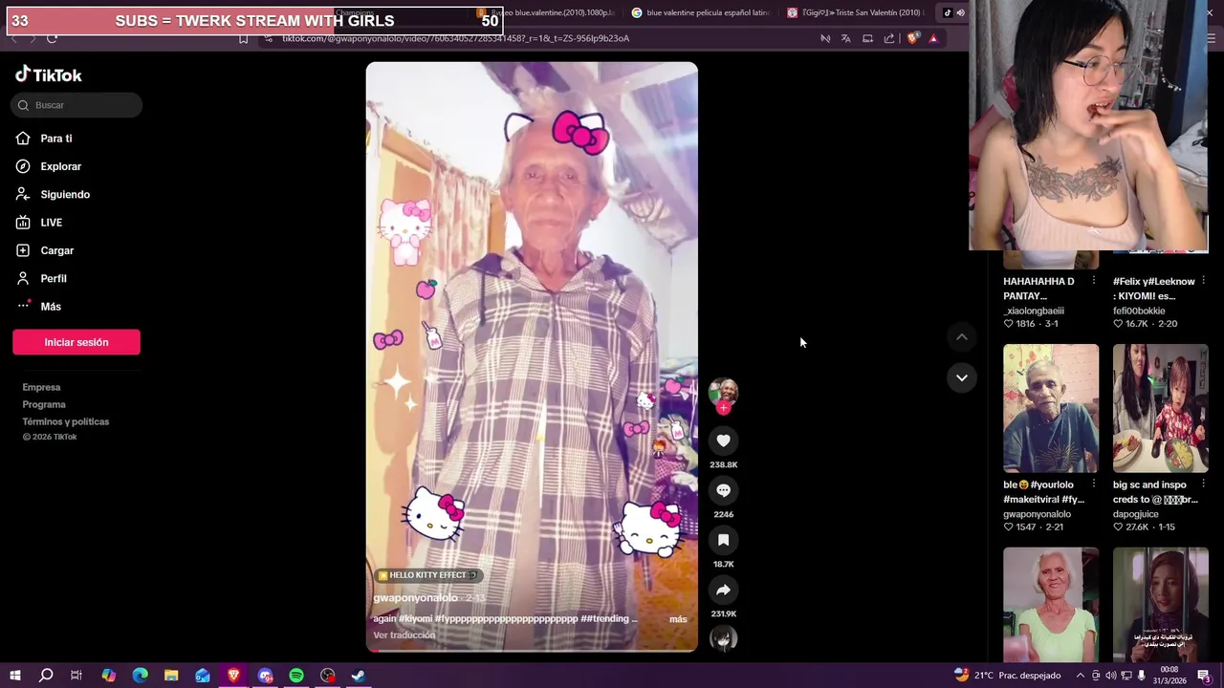Open the ble #yourlolo video thumbnail
The width and height of the screenshot is (1224, 688).
(x=1051, y=408)
